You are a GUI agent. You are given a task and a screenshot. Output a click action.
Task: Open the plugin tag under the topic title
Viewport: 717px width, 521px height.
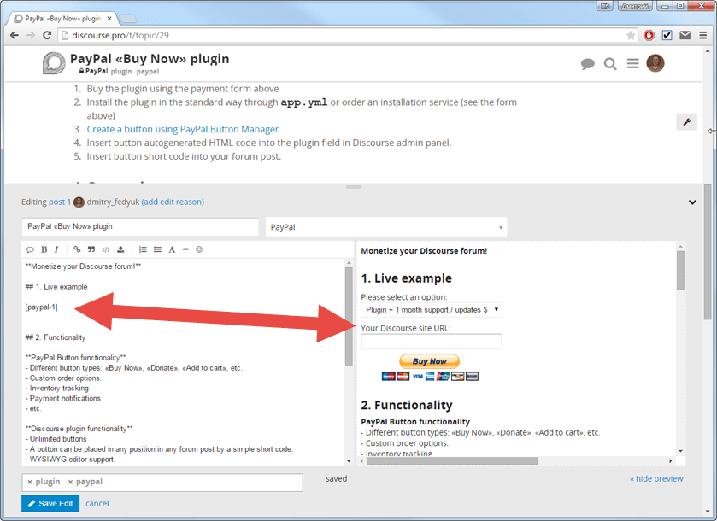121,71
